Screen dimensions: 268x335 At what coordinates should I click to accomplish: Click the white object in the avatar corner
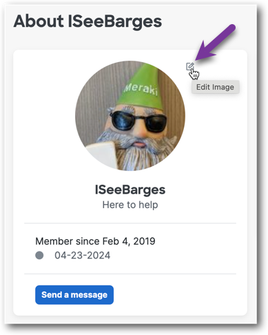point(102,153)
